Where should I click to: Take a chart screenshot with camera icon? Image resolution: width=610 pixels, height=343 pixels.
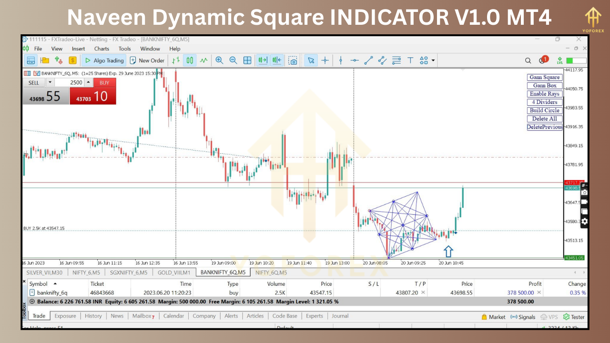coord(293,61)
